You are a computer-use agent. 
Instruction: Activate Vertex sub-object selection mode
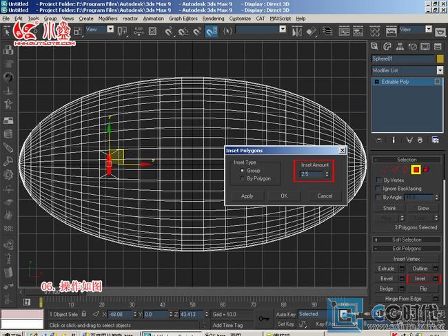tap(385, 170)
